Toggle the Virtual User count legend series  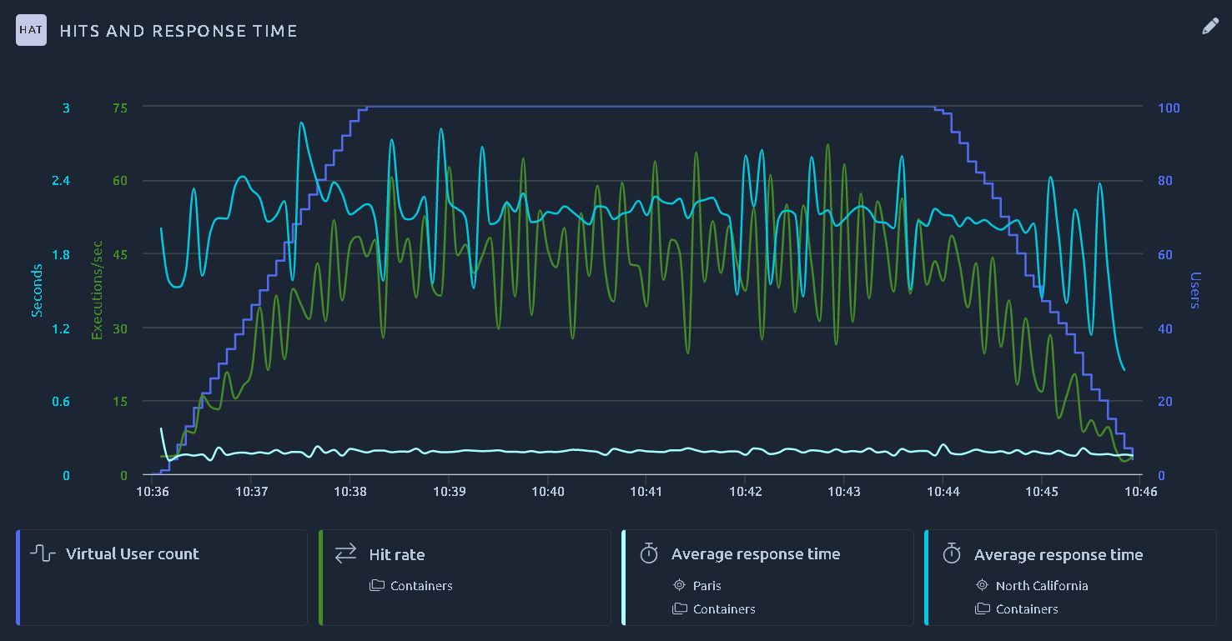tap(162, 577)
